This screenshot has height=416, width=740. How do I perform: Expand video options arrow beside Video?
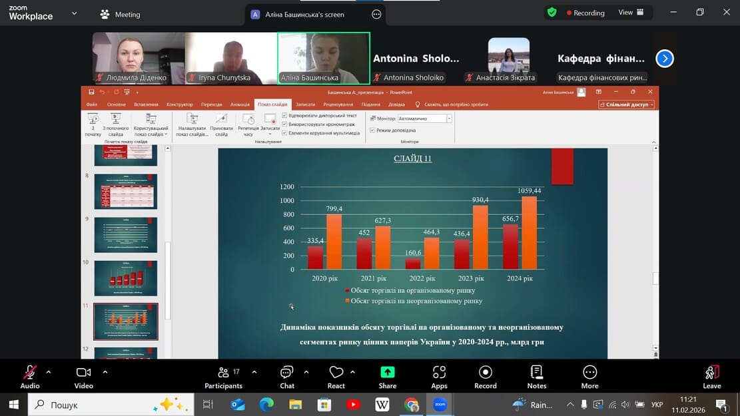[x=105, y=372]
